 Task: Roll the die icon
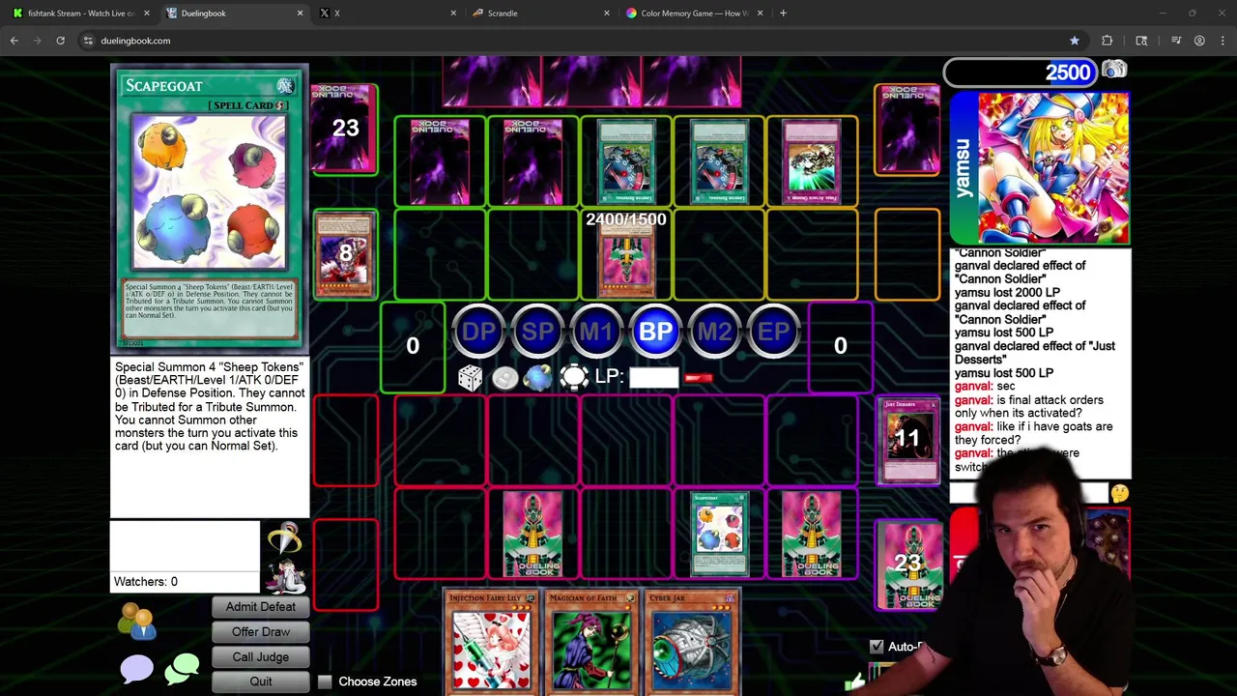click(470, 377)
